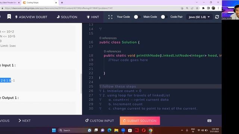Open the tab search chevron in title bar
Viewport: 239px width, 134px height.
click(x=197, y=3)
